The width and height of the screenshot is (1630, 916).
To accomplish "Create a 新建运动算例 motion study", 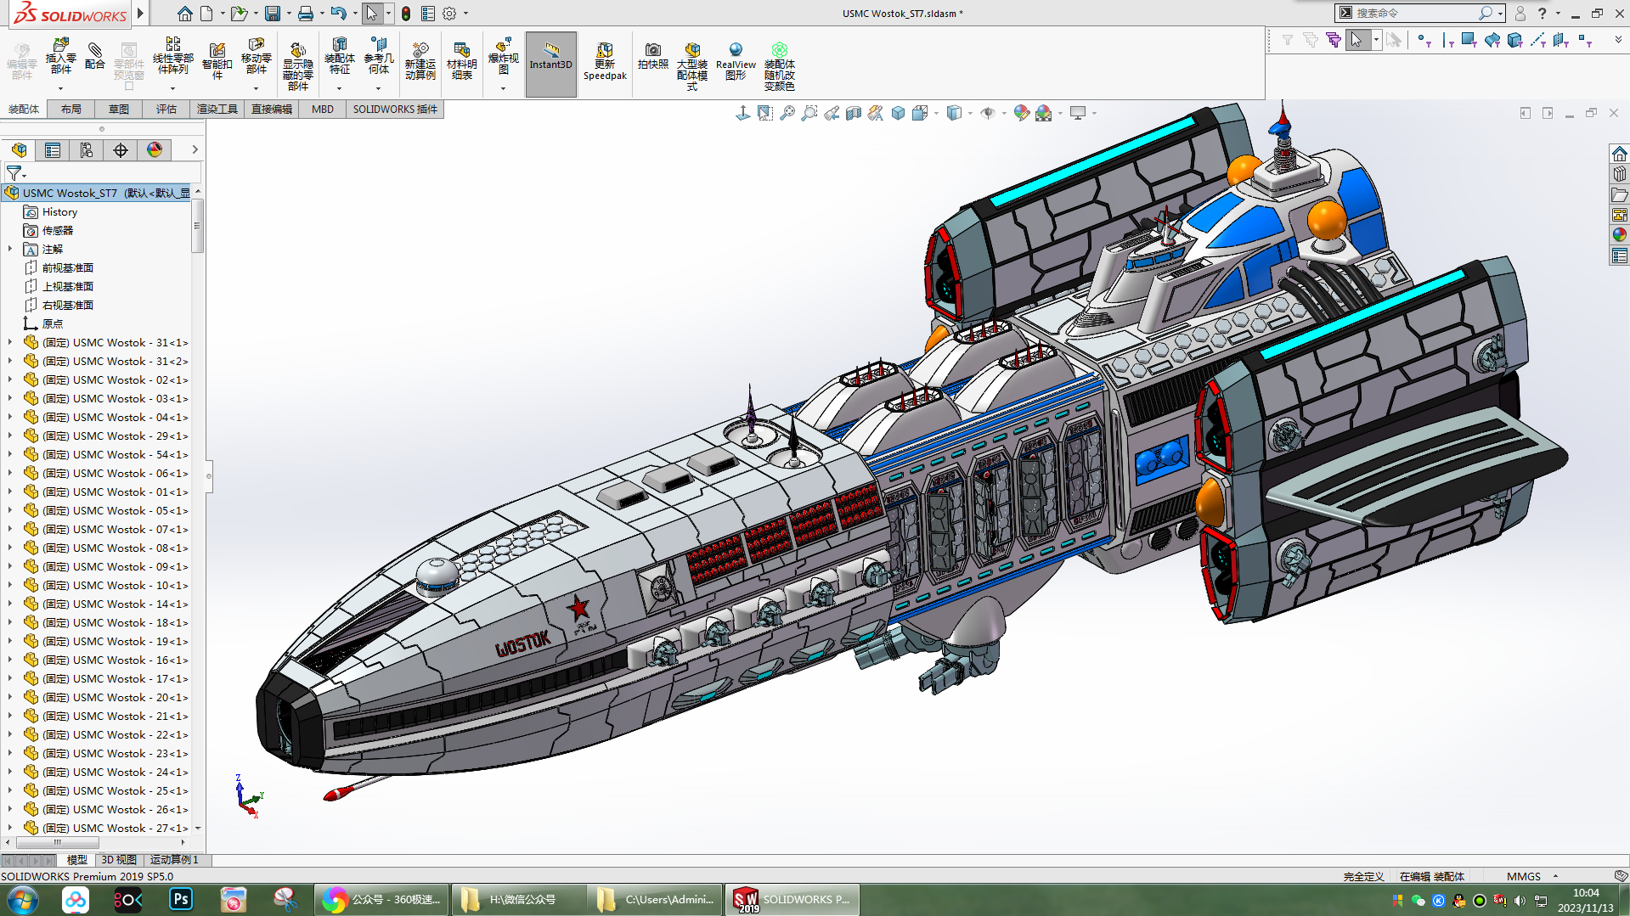I will click(x=420, y=60).
